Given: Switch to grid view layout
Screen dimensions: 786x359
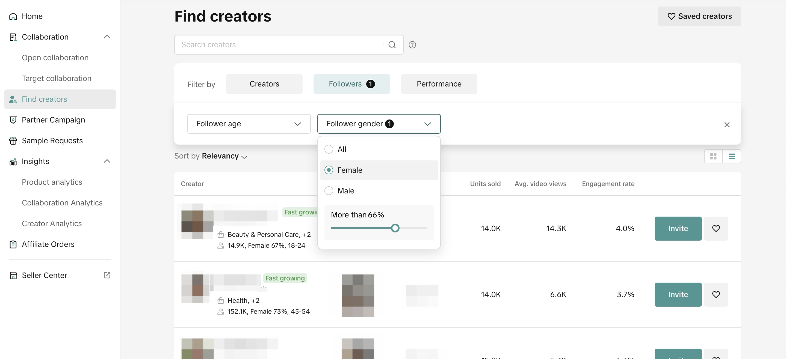Looking at the screenshot, I should click(x=713, y=156).
